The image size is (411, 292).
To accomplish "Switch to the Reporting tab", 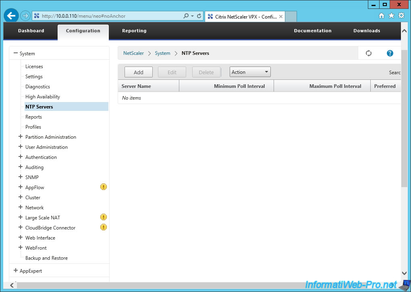I will [134, 31].
